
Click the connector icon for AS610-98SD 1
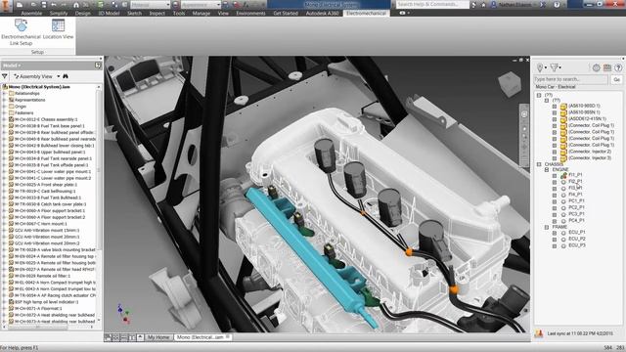[x=563, y=107]
